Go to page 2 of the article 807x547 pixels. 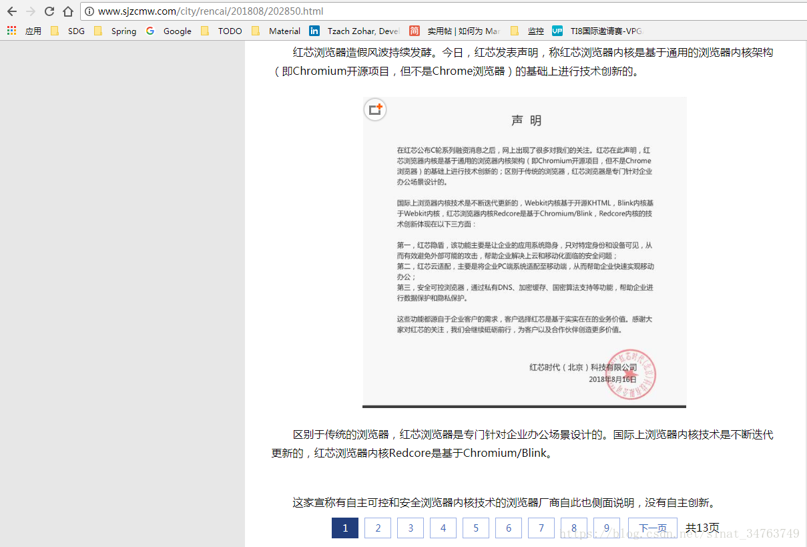[x=378, y=528]
